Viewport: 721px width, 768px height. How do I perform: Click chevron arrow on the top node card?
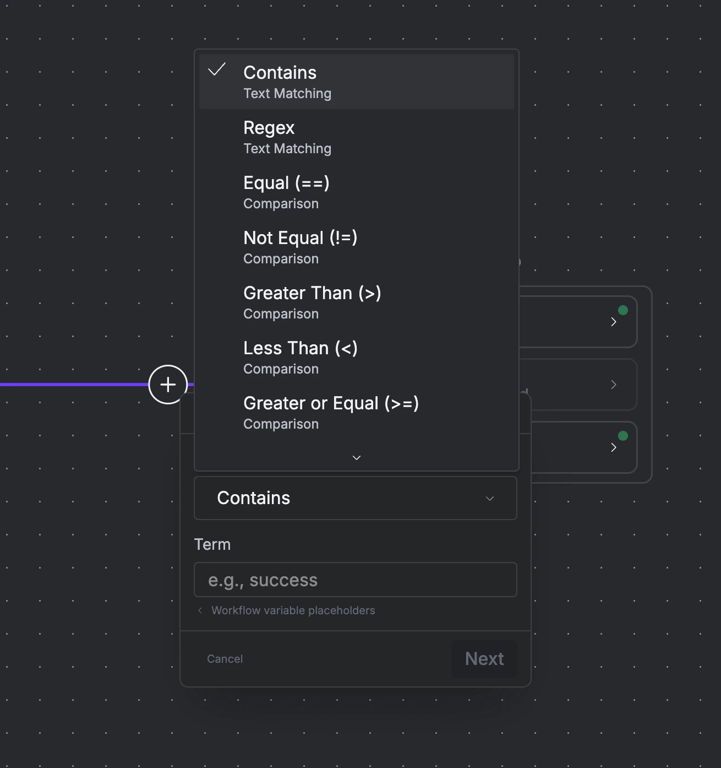(x=614, y=322)
